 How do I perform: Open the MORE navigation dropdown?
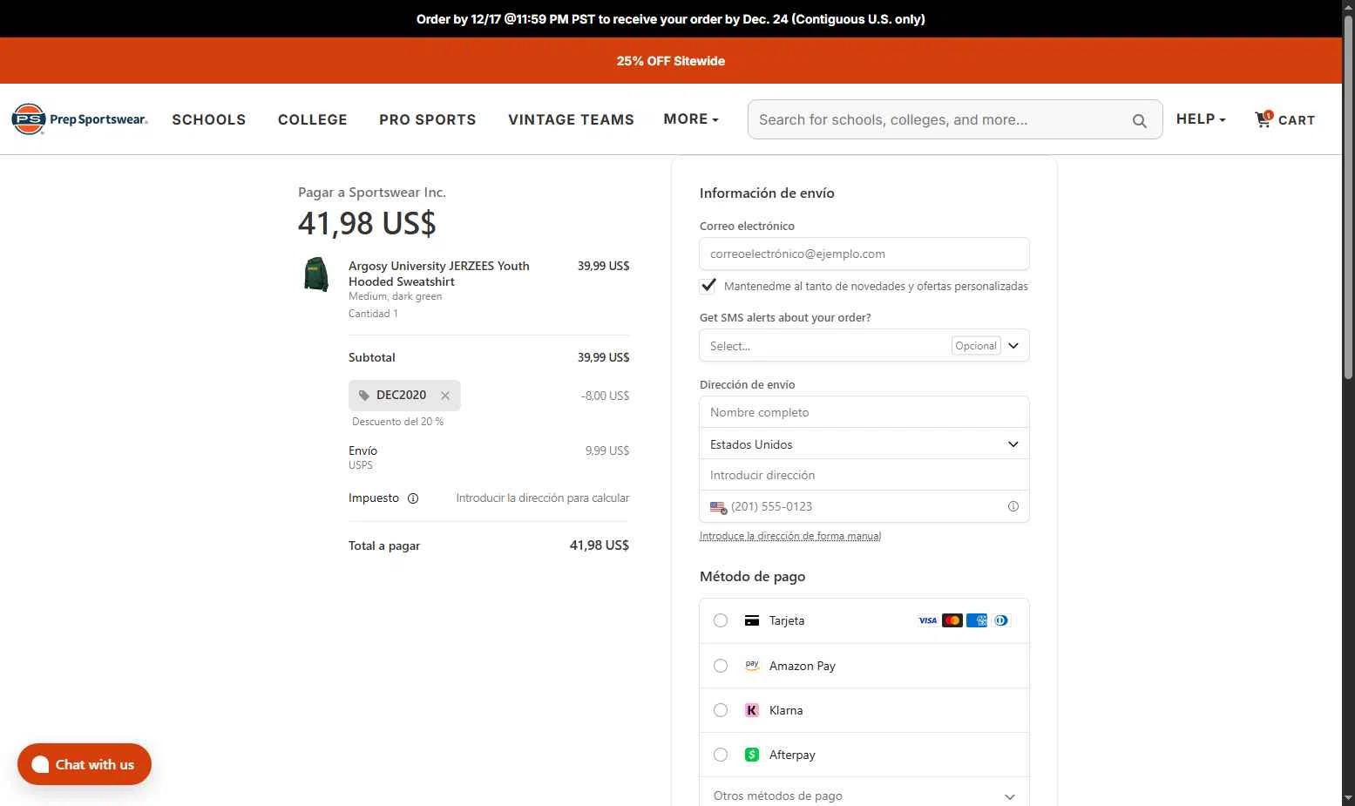pos(691,119)
